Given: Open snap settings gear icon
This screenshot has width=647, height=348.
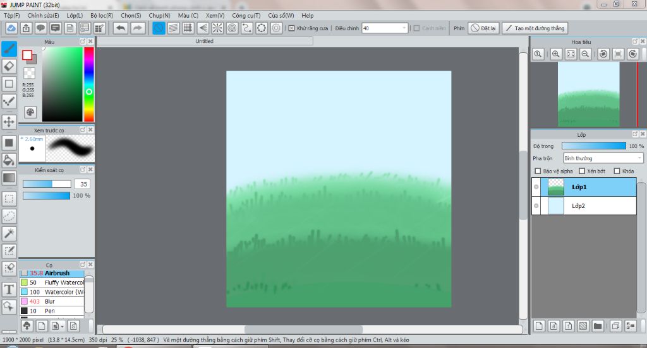Looking at the screenshot, I should (277, 28).
